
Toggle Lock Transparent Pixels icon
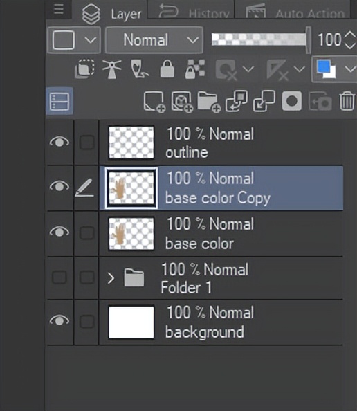[x=194, y=68]
